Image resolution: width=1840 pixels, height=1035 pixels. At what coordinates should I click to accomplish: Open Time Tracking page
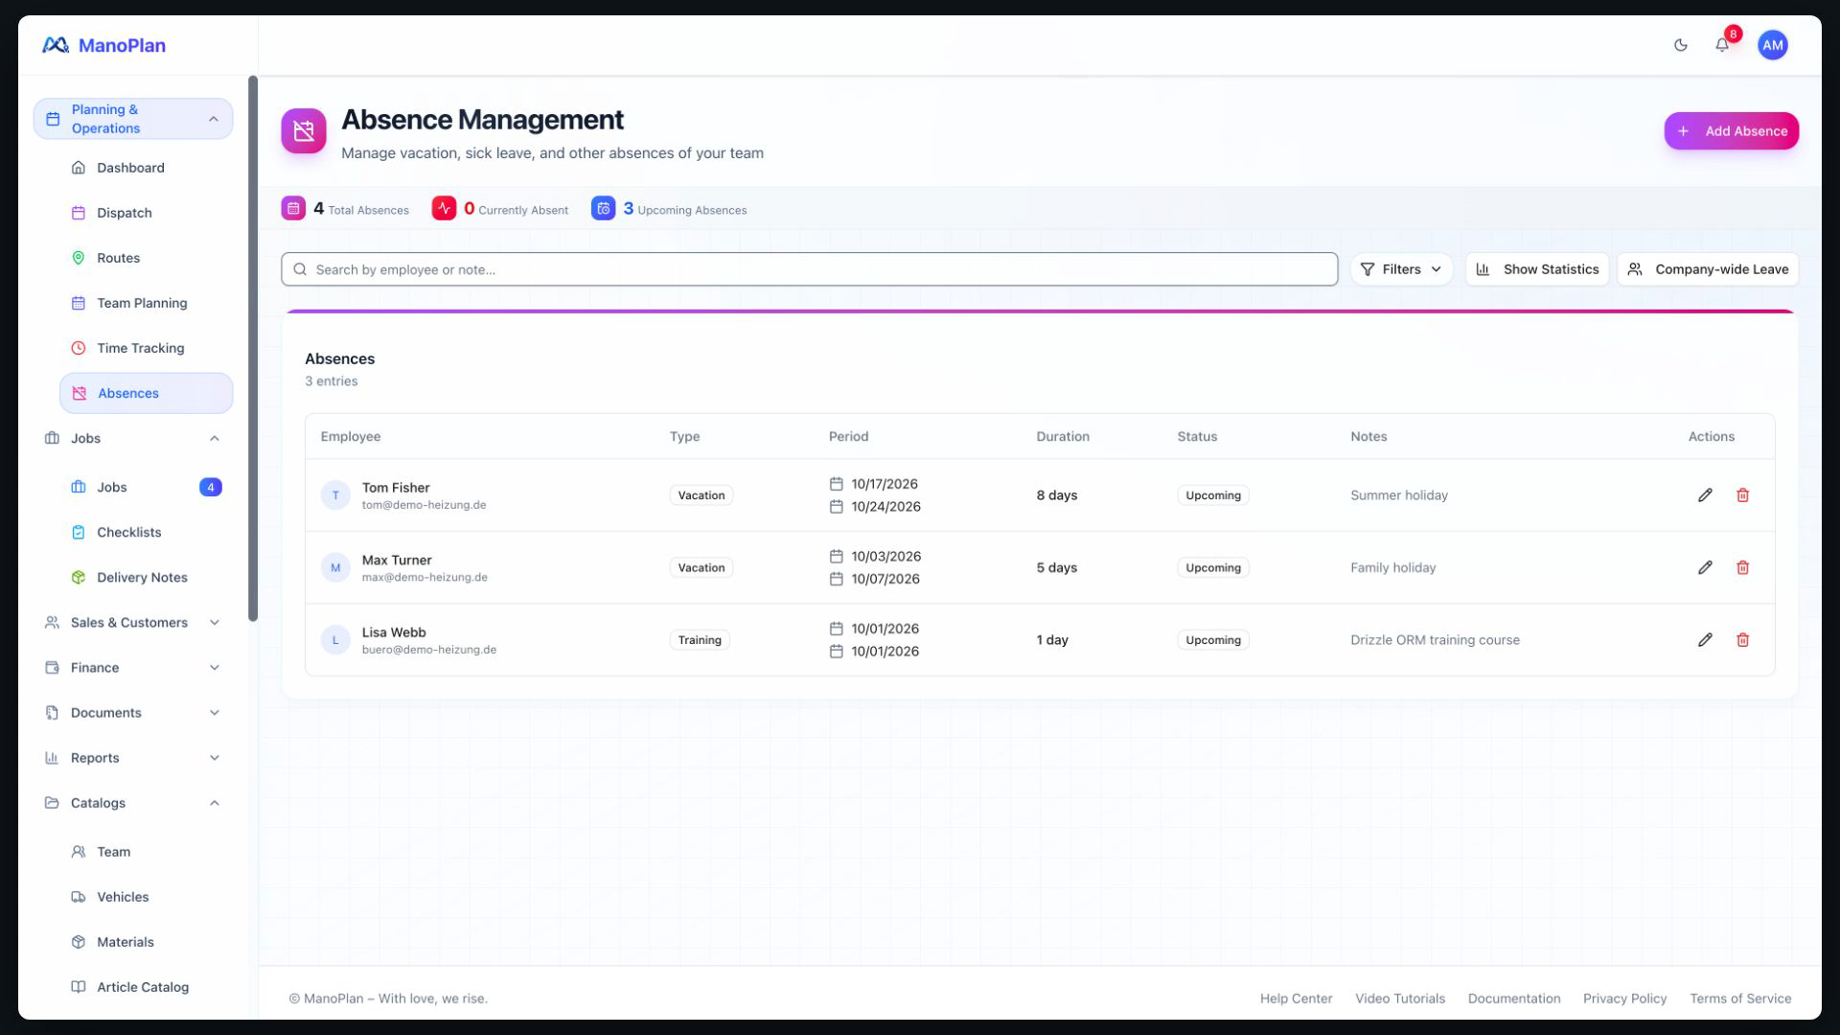pos(146,348)
